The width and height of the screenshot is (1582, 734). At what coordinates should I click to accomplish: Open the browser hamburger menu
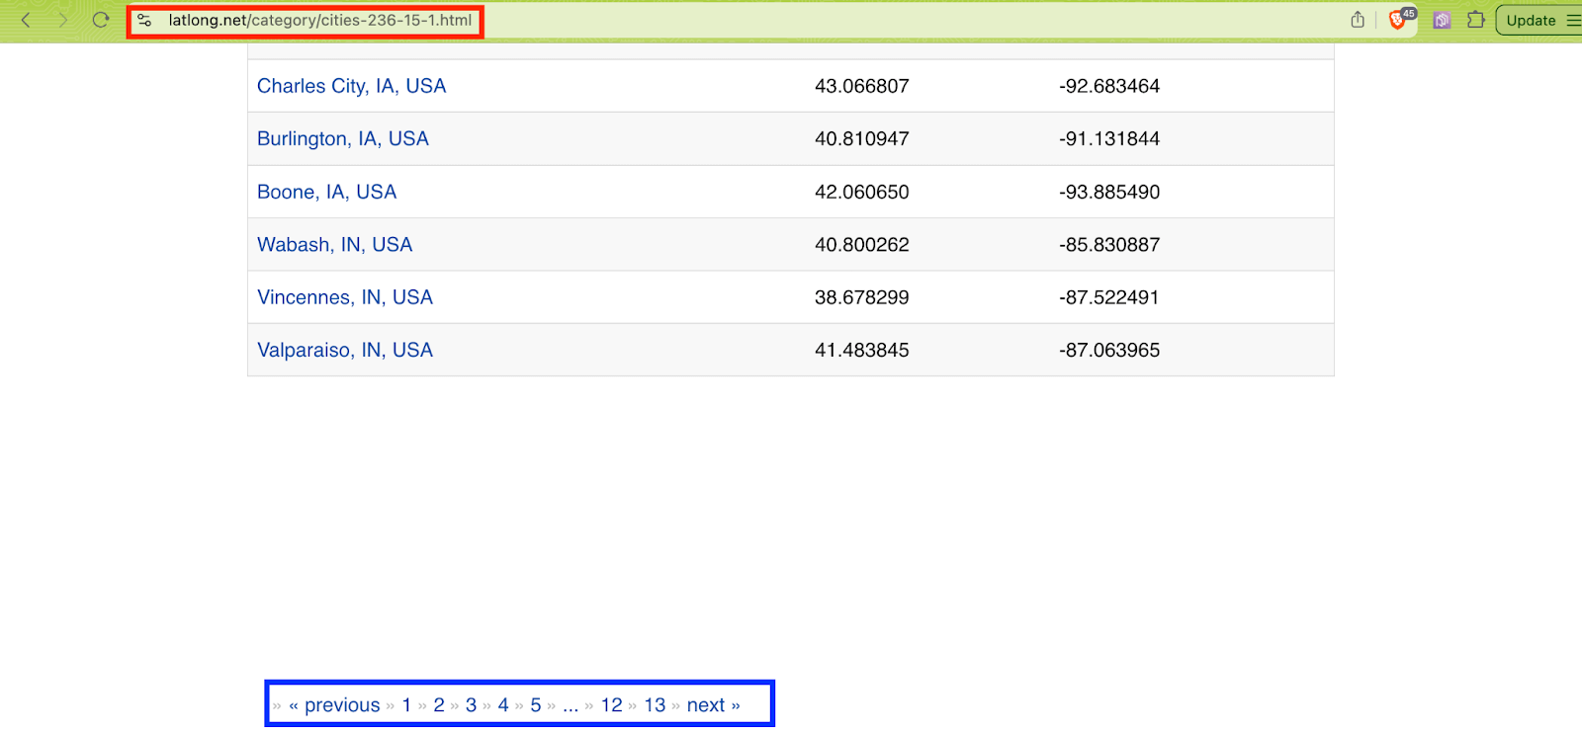(x=1573, y=20)
